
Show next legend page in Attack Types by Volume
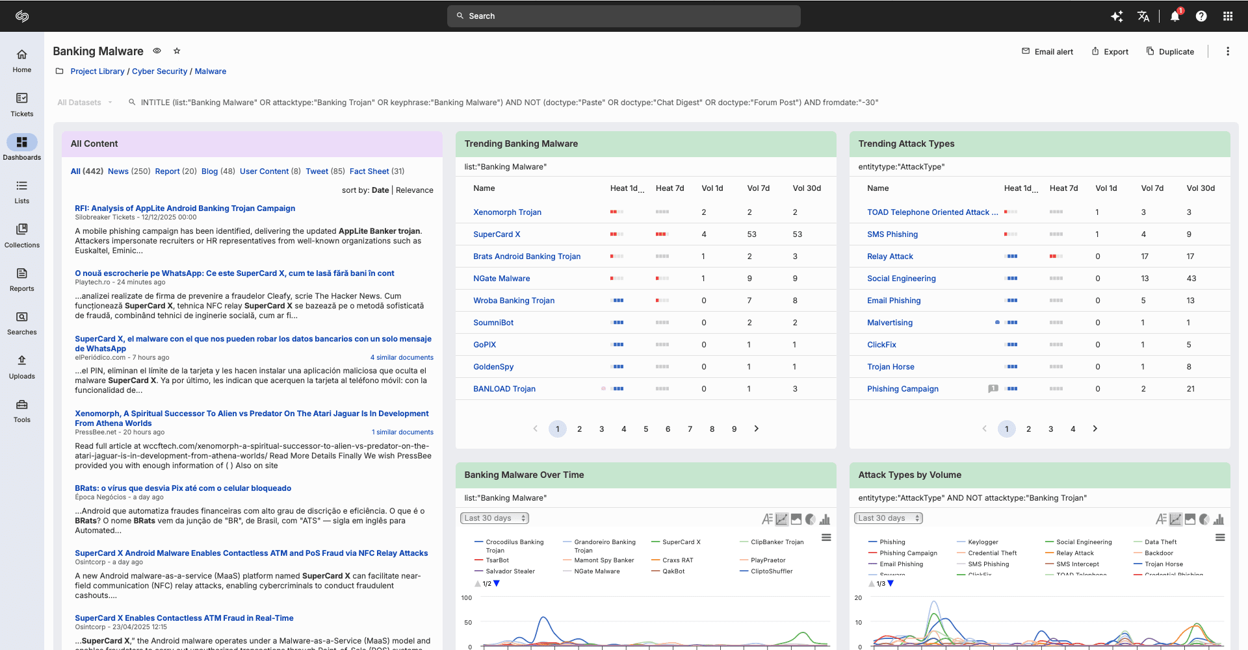pyautogui.click(x=890, y=584)
